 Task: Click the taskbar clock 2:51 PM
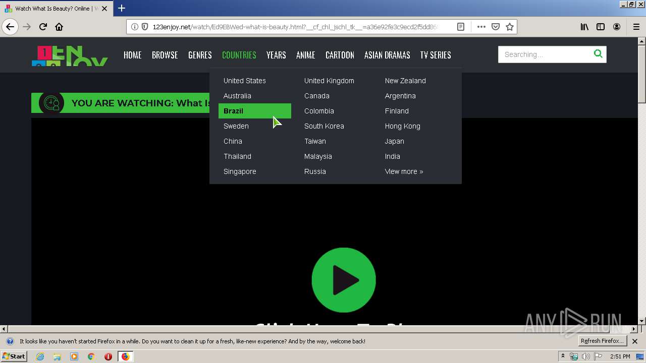[x=620, y=356]
